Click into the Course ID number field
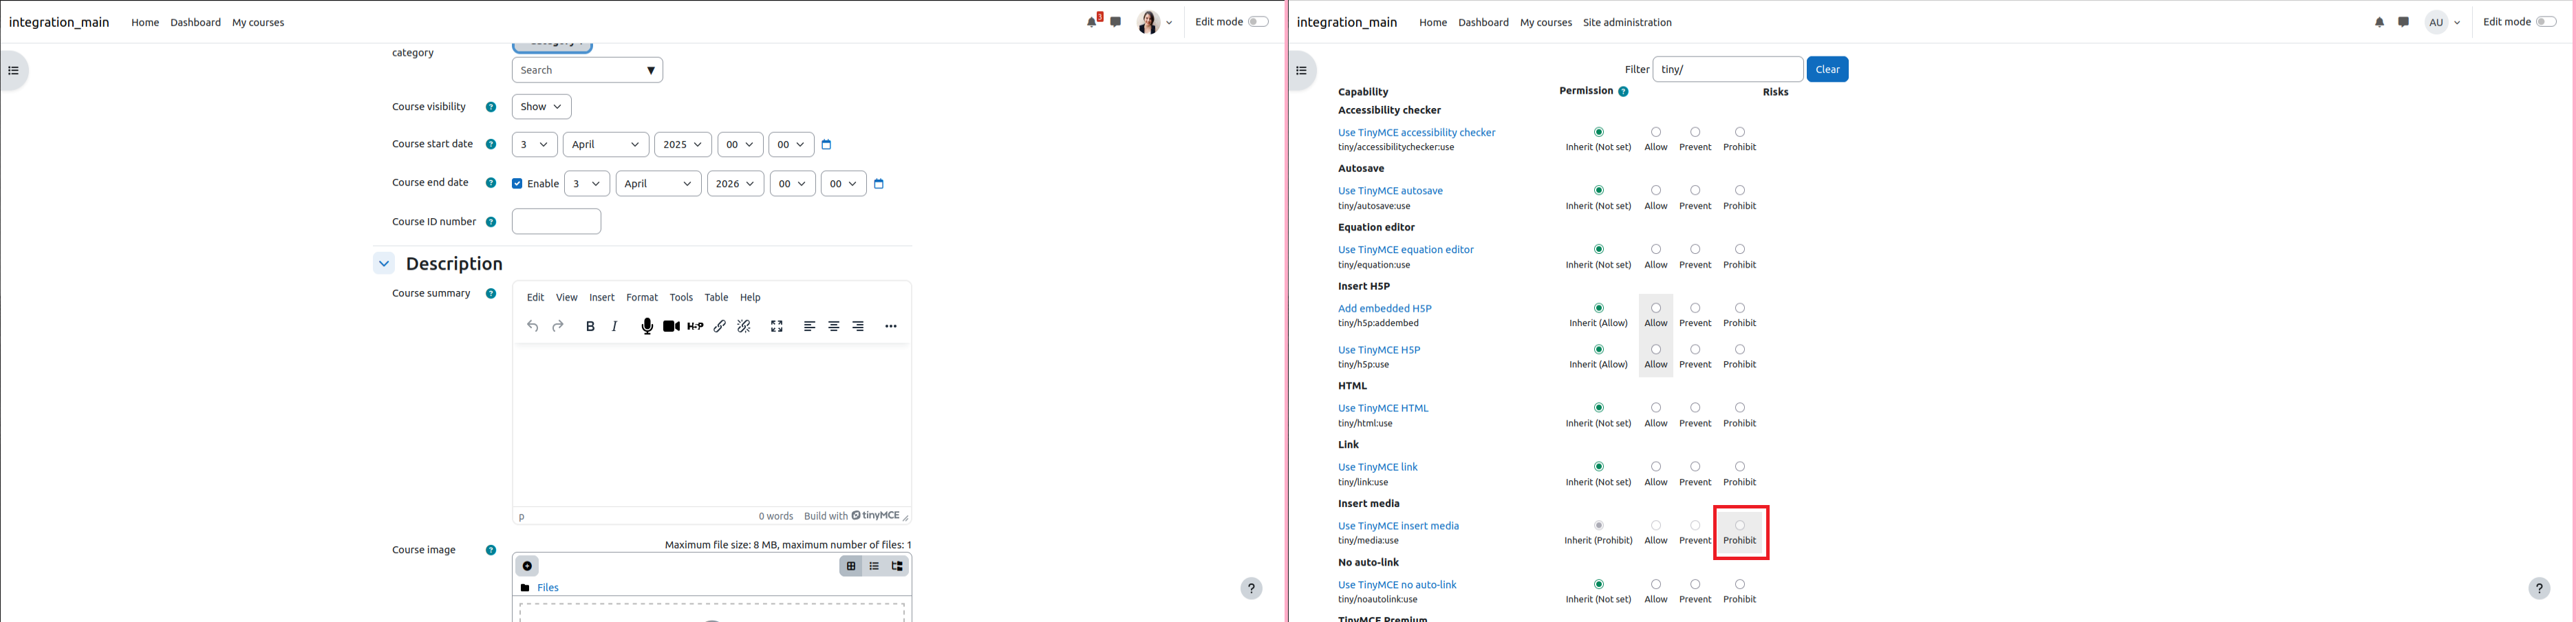The width and height of the screenshot is (2576, 622). (556, 221)
